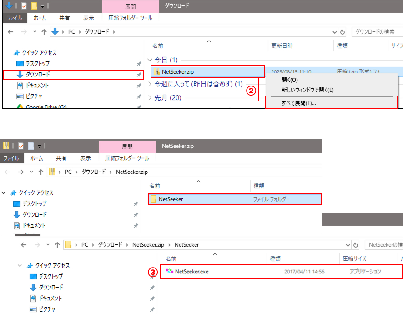Click refresh icon beside NetSeekerの検索 box
The width and height of the screenshot is (403, 314).
[x=356, y=245]
